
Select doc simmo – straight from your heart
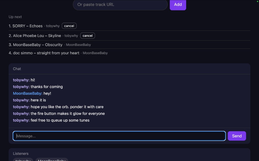tap(46, 53)
